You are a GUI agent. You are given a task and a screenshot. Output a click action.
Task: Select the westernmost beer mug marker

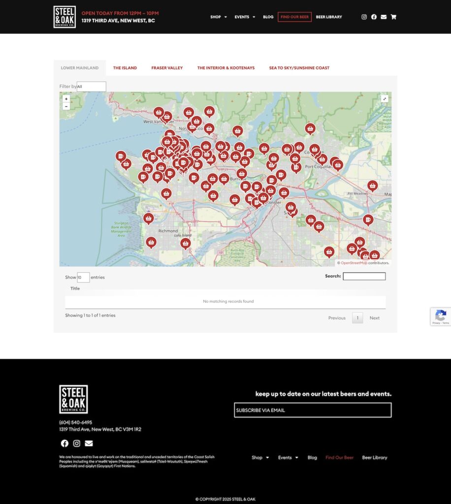pos(121,156)
